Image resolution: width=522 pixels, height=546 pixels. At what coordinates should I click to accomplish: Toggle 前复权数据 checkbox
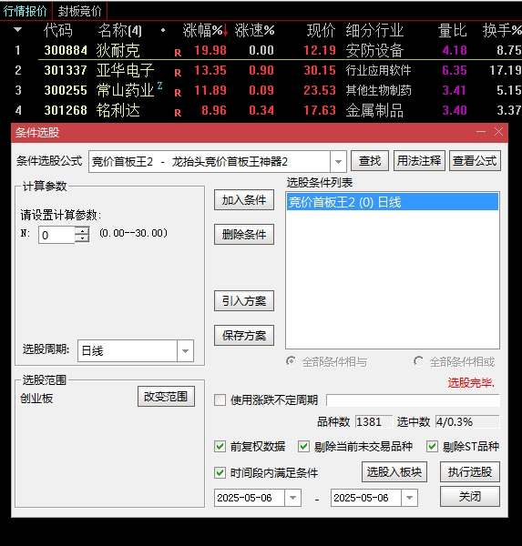point(220,446)
